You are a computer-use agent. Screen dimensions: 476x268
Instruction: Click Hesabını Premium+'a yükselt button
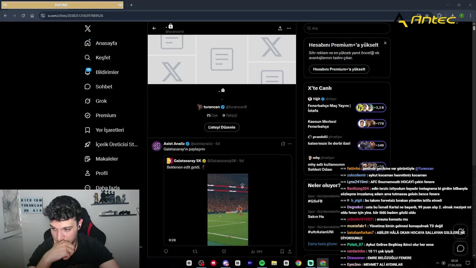pyautogui.click(x=339, y=69)
